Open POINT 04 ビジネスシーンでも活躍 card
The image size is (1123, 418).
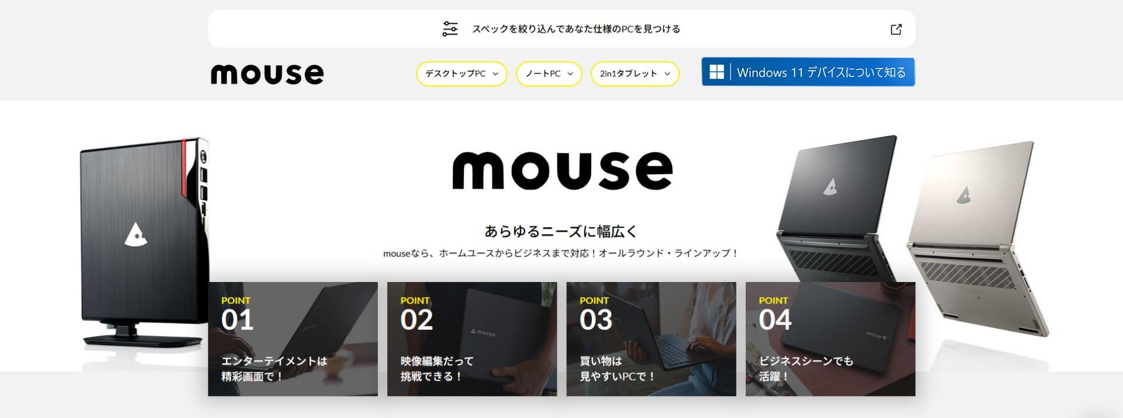tap(831, 339)
